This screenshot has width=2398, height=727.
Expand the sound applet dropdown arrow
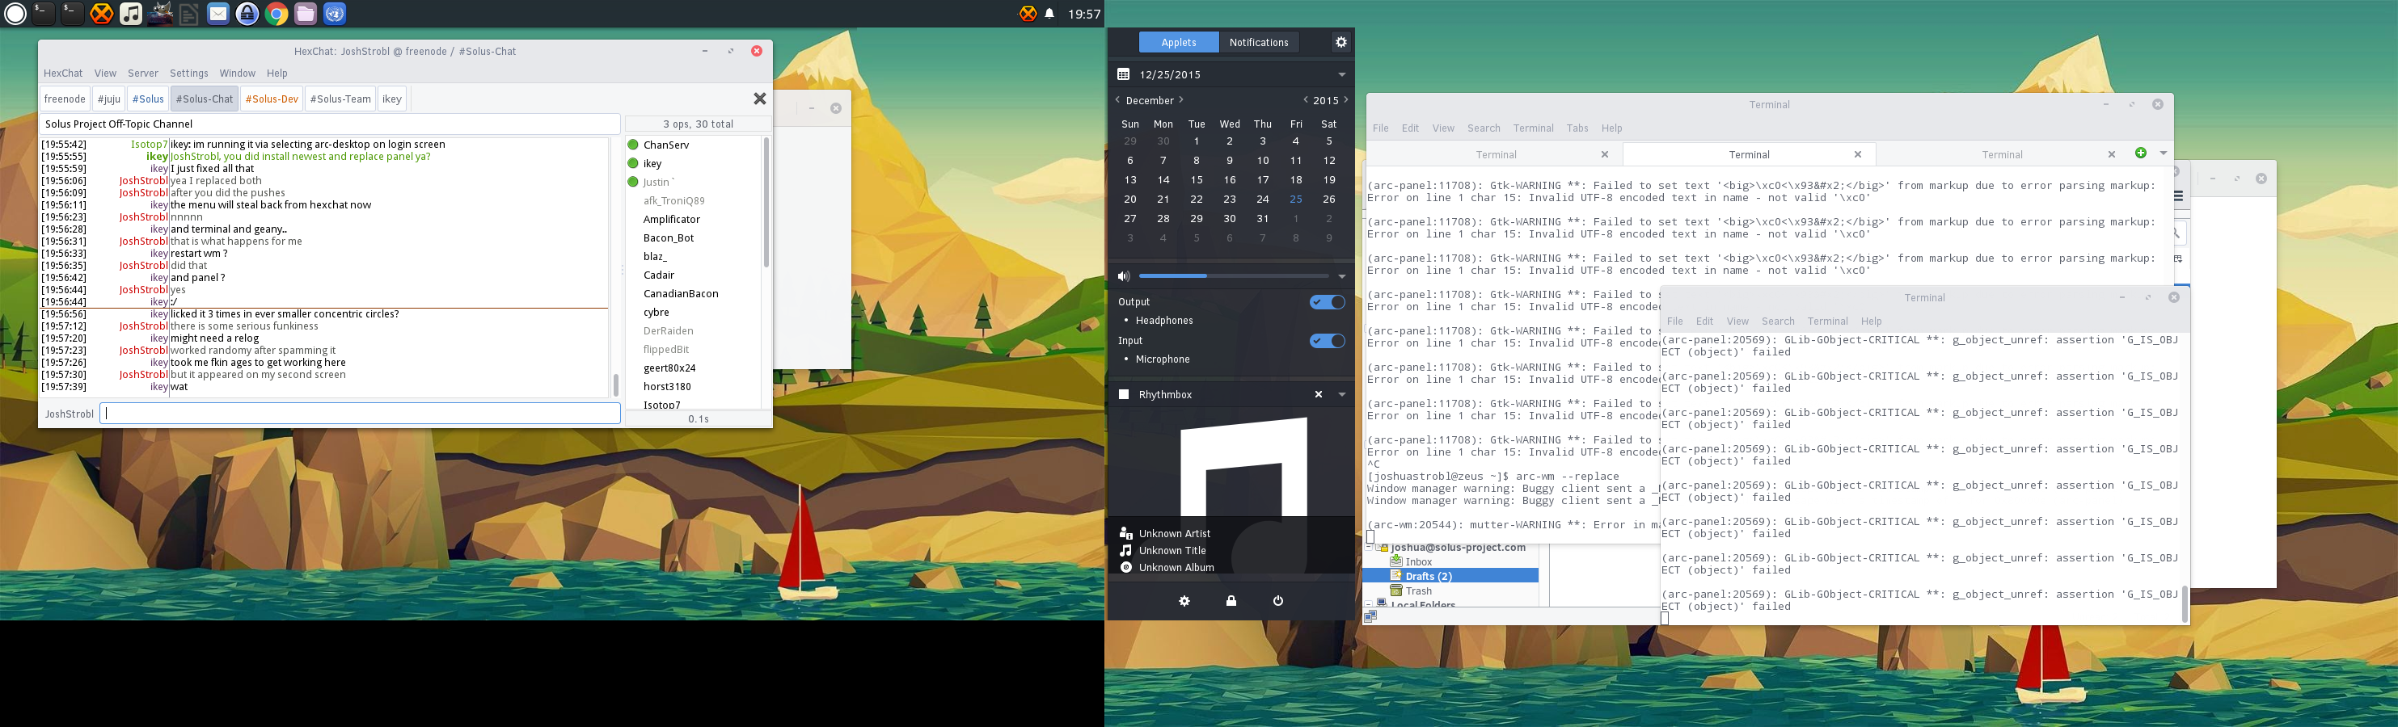pyautogui.click(x=1342, y=276)
